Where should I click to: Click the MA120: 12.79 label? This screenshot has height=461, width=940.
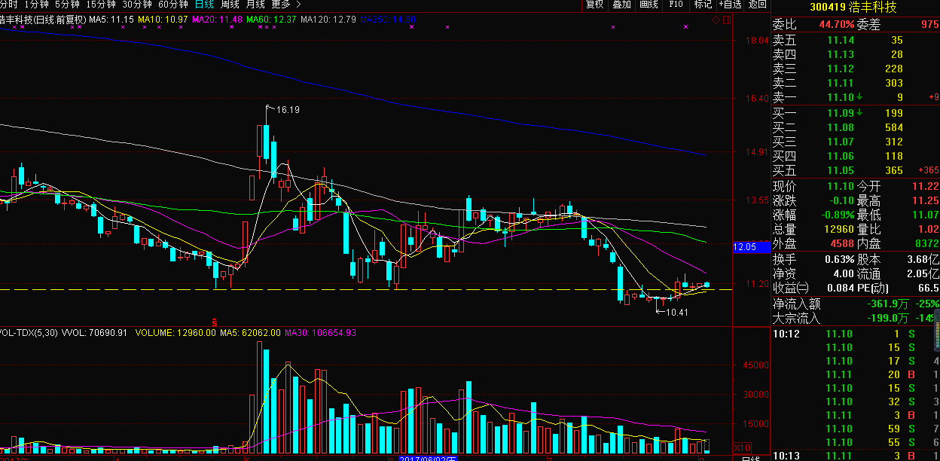(328, 18)
